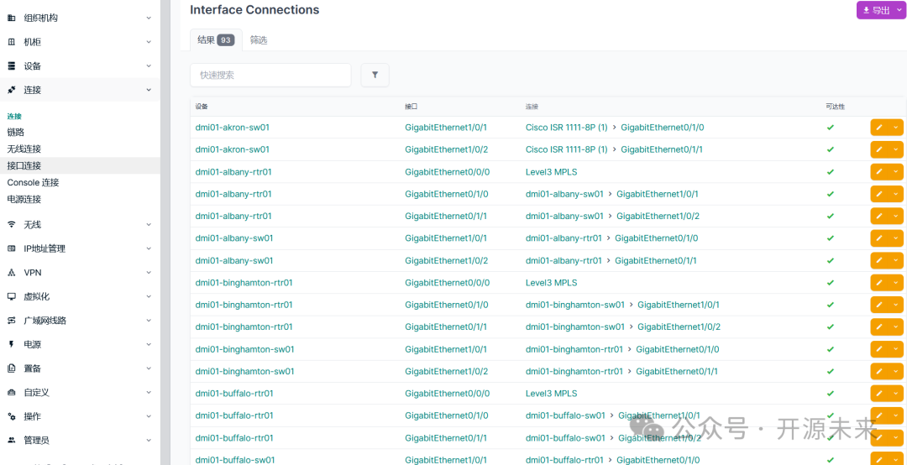The image size is (907, 465).
Task: Click the 可达性 column header
Action: tap(836, 107)
